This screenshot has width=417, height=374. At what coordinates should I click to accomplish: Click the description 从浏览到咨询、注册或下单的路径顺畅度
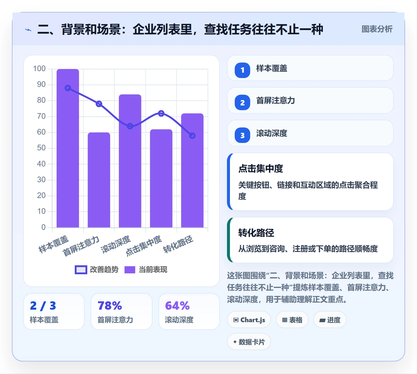pos(308,249)
